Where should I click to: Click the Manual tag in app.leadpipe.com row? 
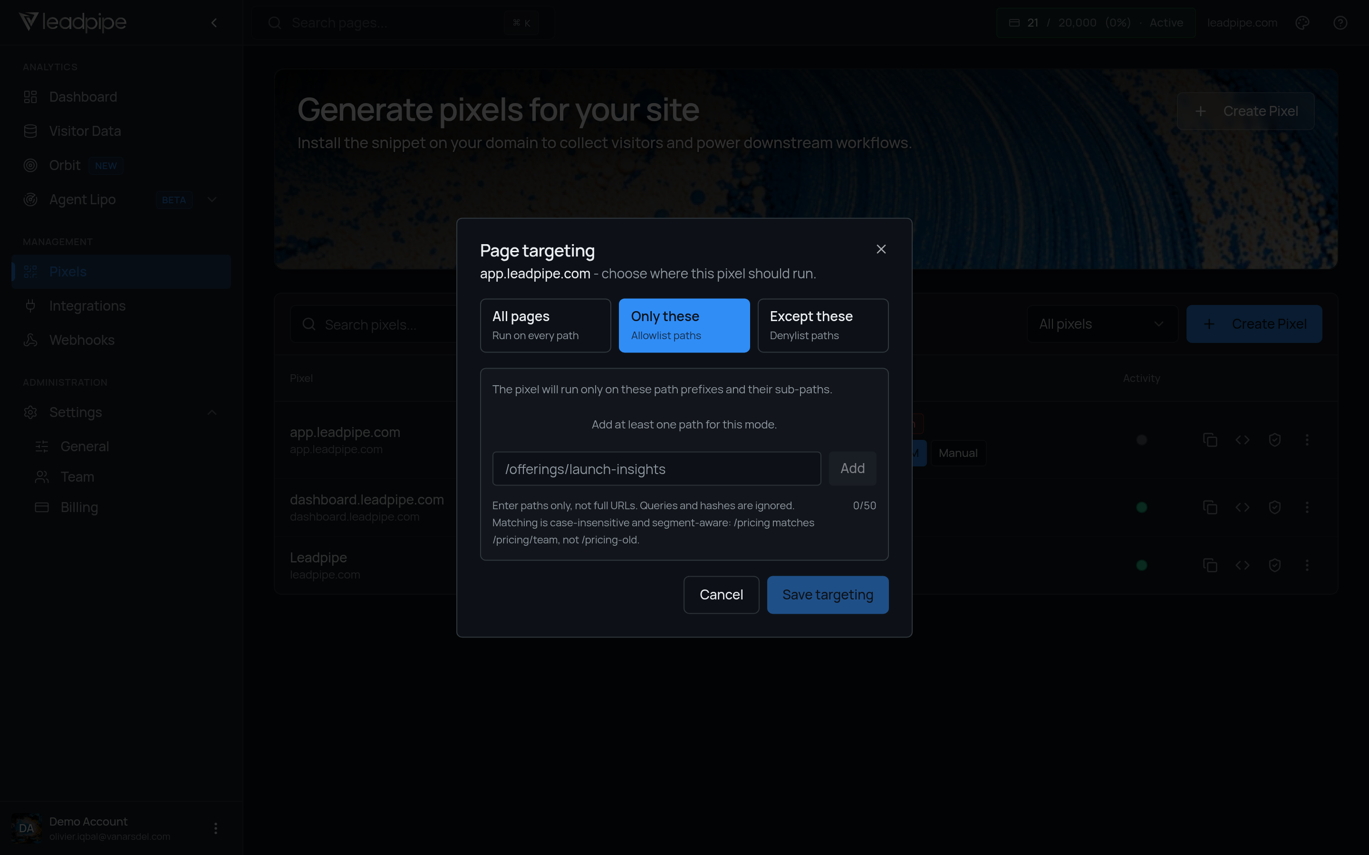click(958, 453)
